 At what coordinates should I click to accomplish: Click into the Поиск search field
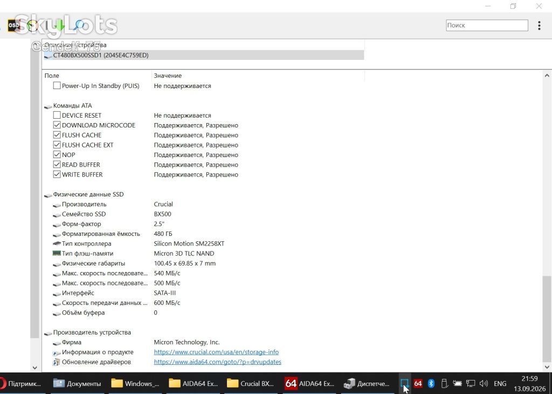coord(487,25)
